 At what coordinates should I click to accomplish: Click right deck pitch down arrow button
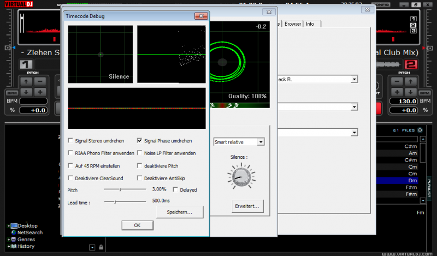coord(411,92)
